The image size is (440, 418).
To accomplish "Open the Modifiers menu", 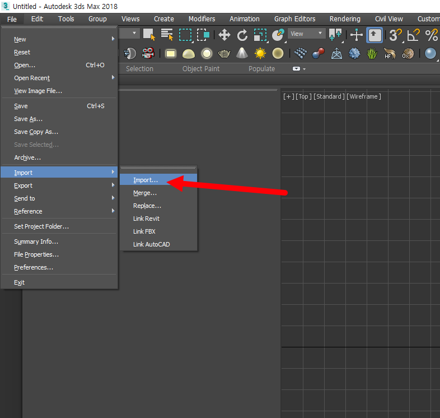I will point(202,19).
